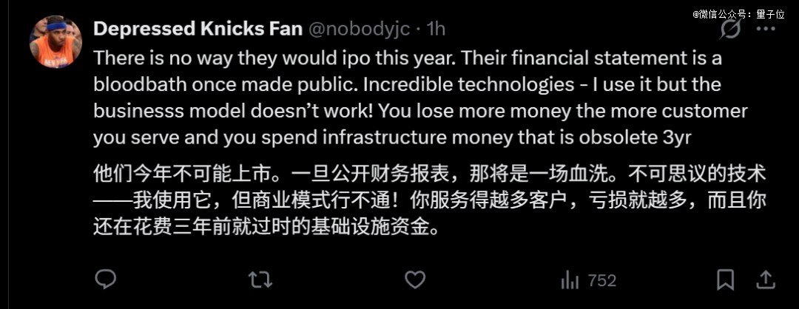Image resolution: width=799 pixels, height=309 pixels.
Task: Click '商业模式行不通' in the translation
Action: click(297, 200)
